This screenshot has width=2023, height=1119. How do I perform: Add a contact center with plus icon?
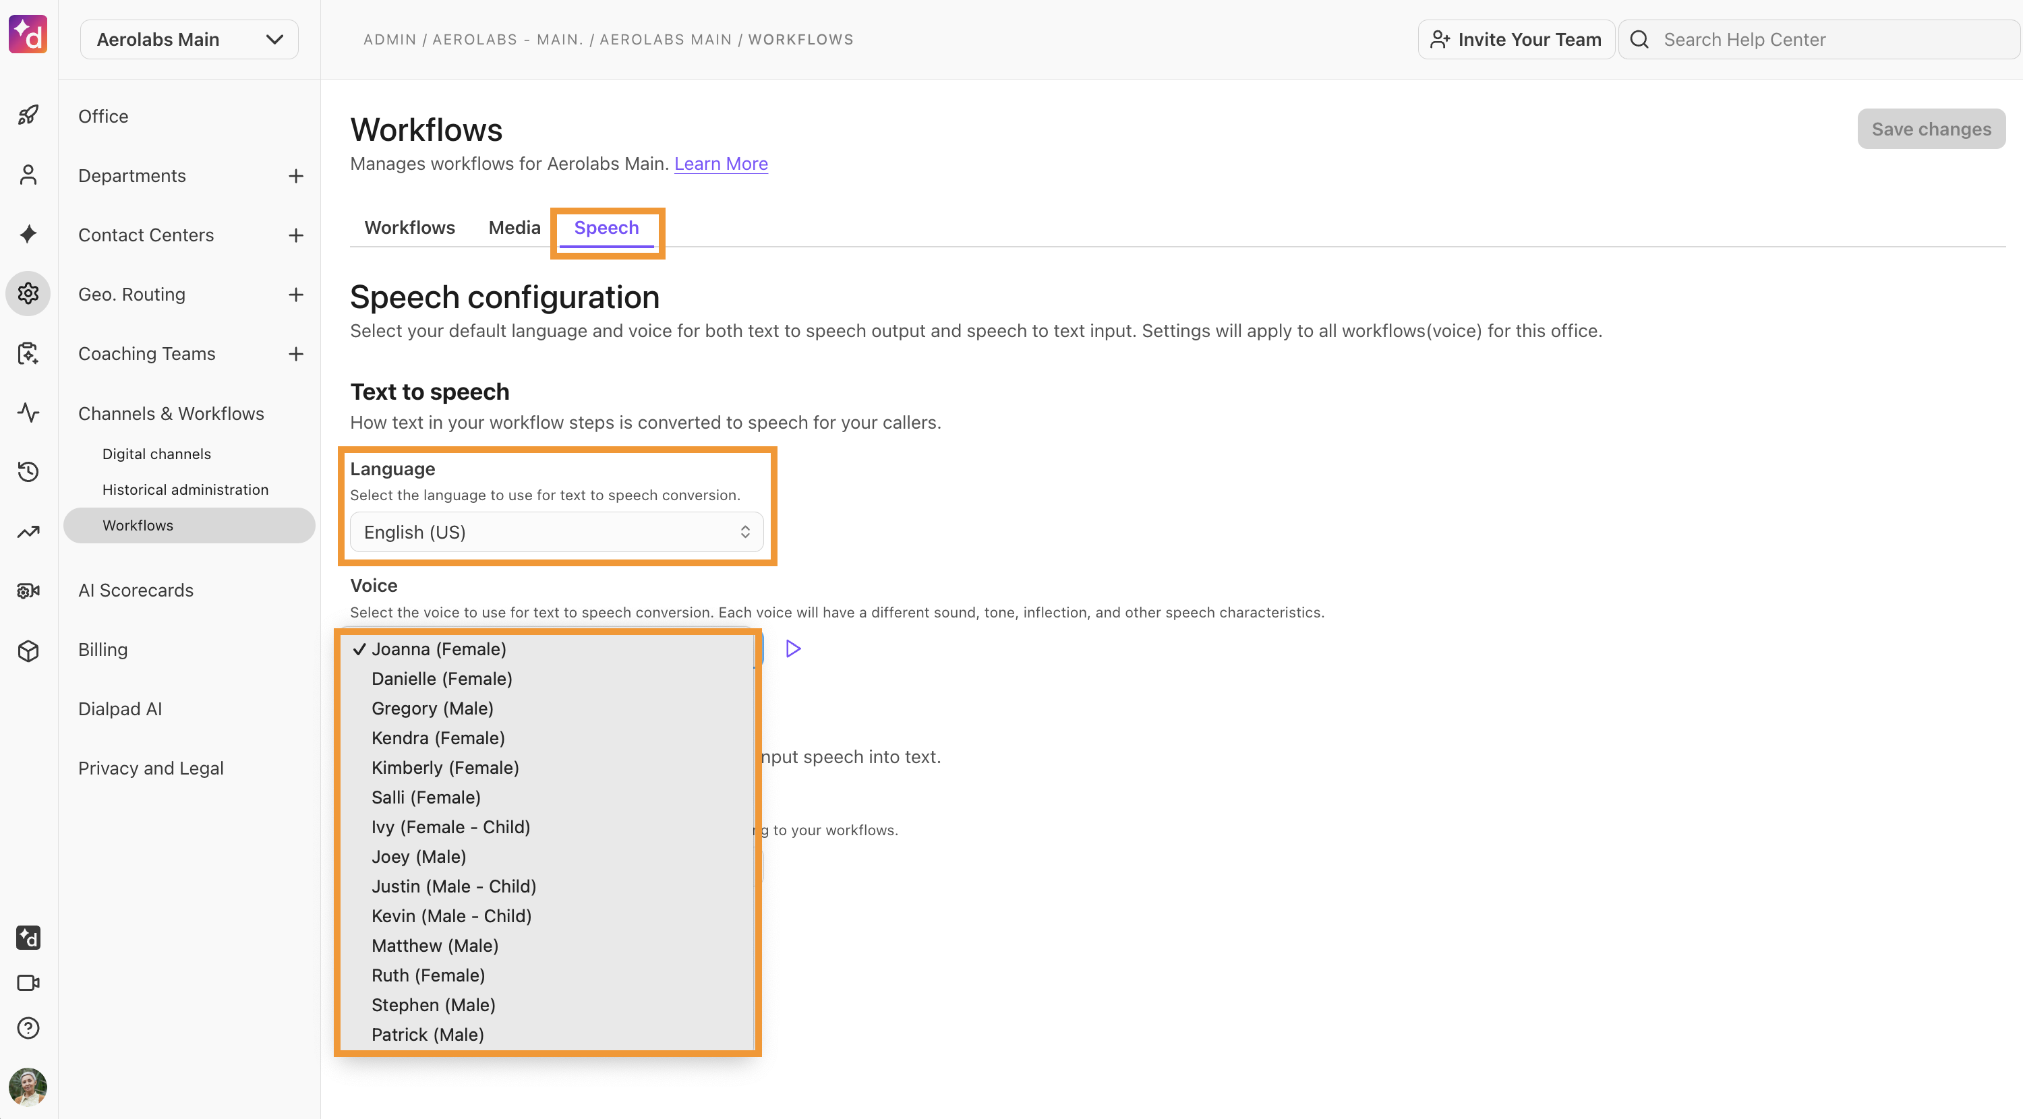pos(295,235)
